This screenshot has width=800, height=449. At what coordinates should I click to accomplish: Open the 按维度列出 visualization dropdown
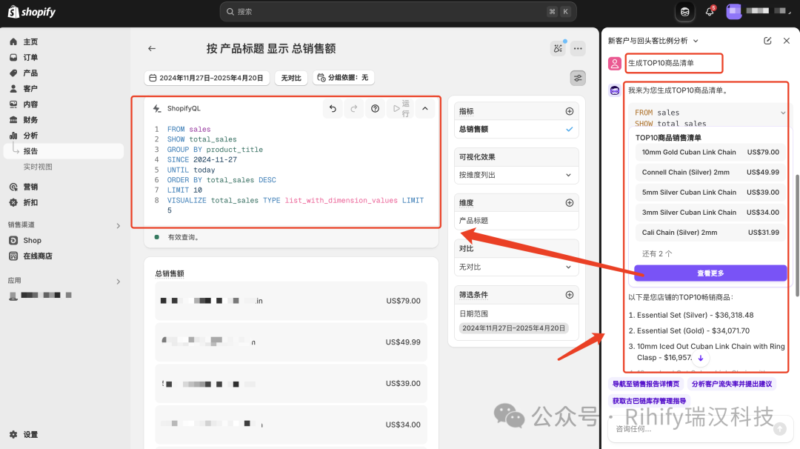point(516,175)
